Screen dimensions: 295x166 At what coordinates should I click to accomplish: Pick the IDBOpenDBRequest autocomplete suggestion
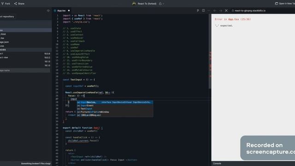click(x=115, y=115)
